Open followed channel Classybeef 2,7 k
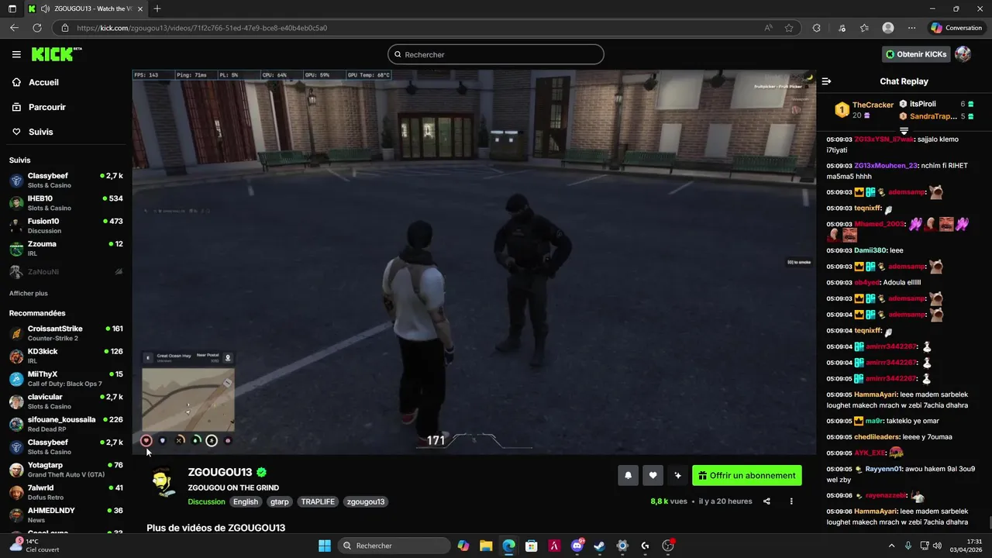992x558 pixels. pyautogui.click(x=66, y=180)
